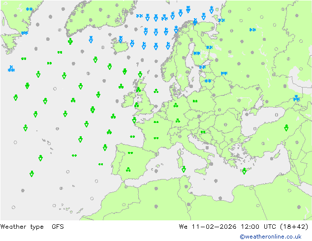Click the blue snow symbol over Estonia
The width and height of the screenshot is (312, 241).
tap(202, 67)
